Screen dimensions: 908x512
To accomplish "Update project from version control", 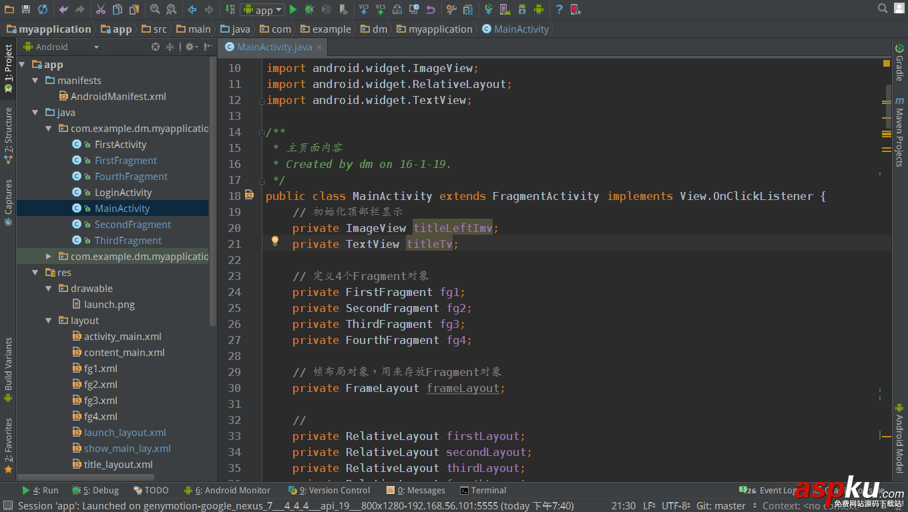I will click(364, 9).
